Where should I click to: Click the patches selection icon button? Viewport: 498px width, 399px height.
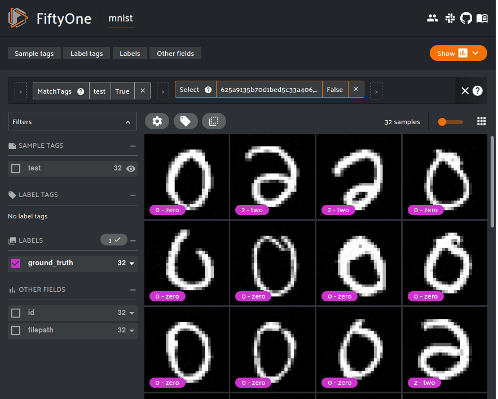(x=214, y=121)
